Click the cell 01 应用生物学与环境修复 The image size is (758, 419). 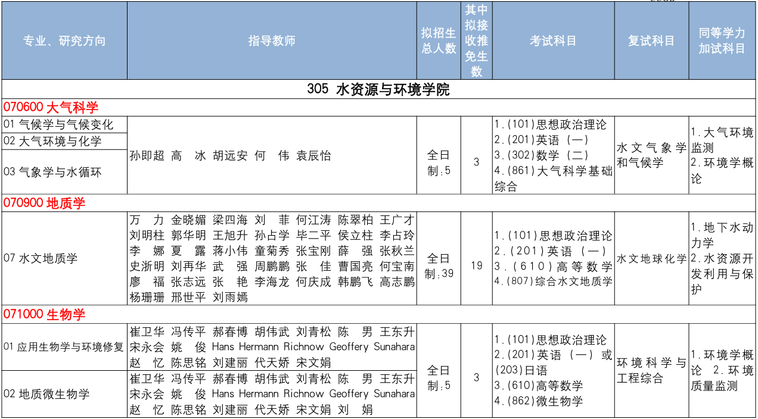pyautogui.click(x=64, y=346)
